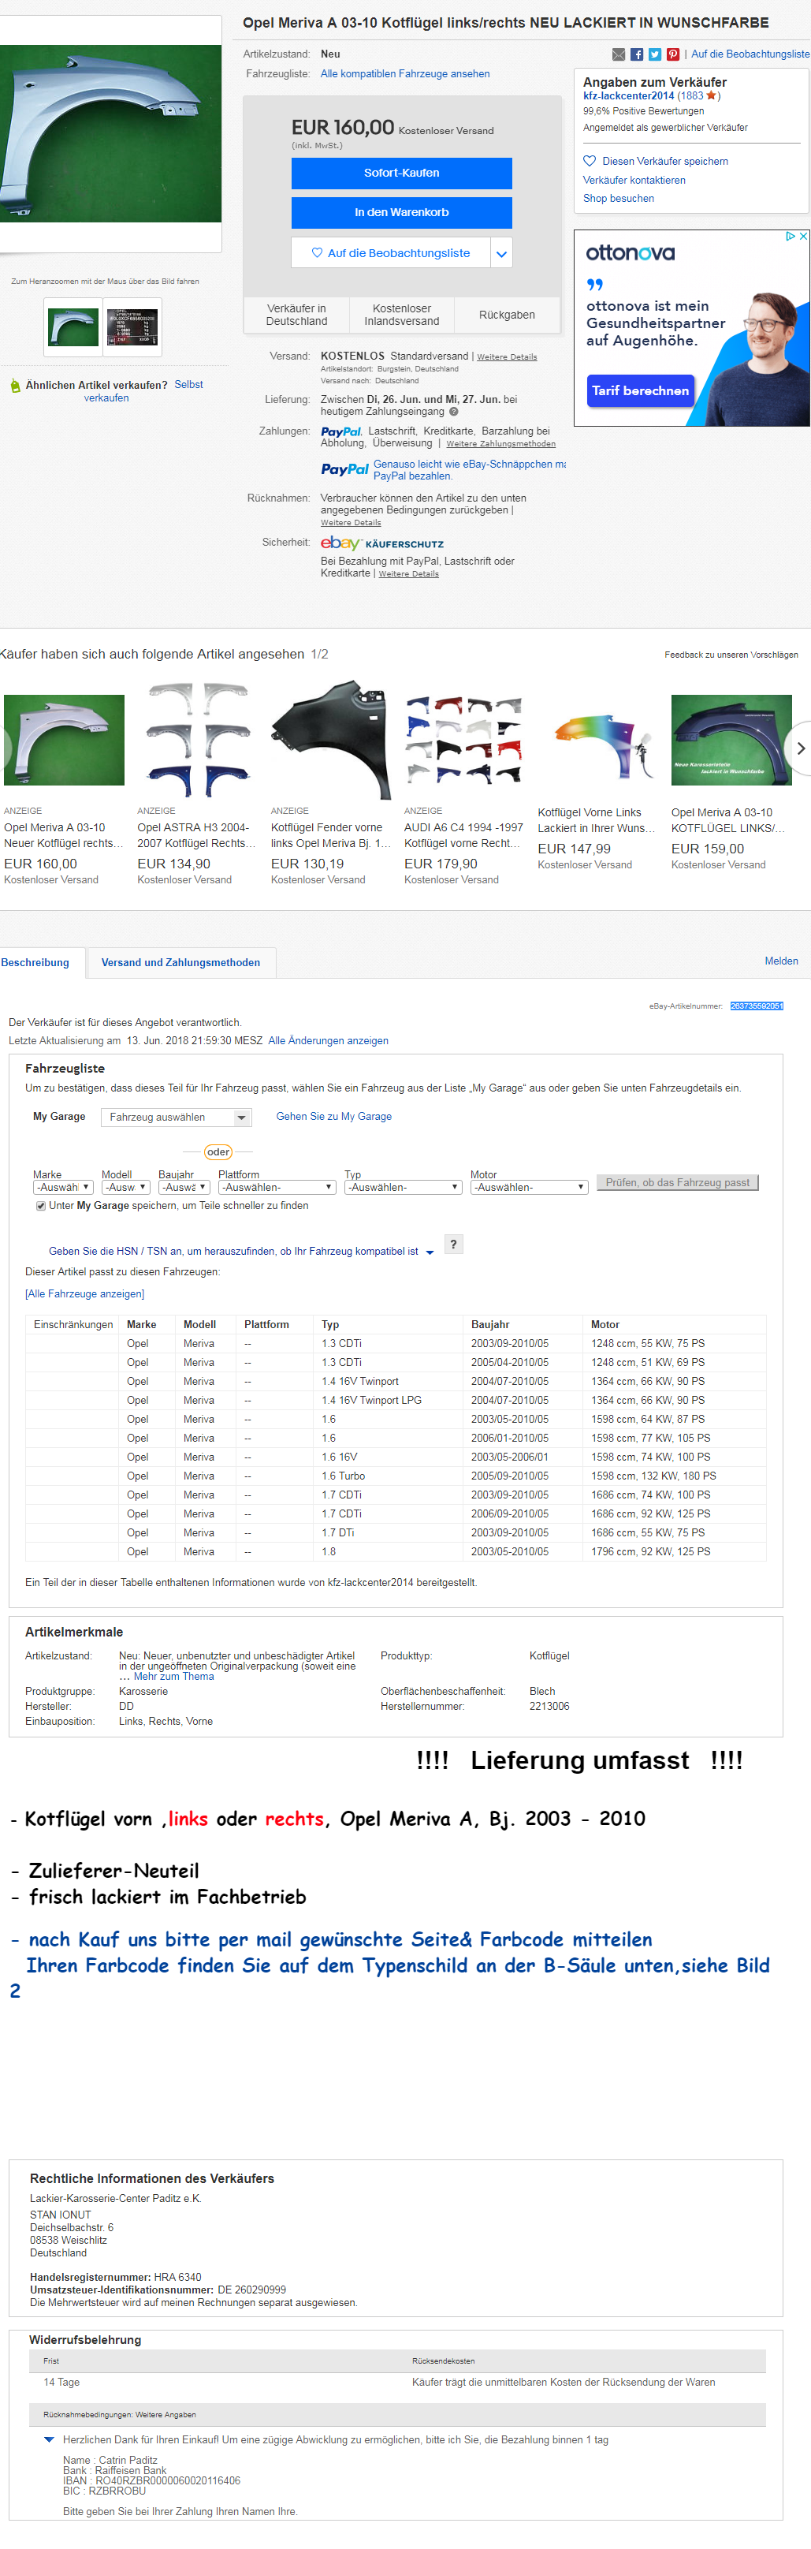
Task: Open Alle Änderungen anzeigen link
Action: [329, 1041]
